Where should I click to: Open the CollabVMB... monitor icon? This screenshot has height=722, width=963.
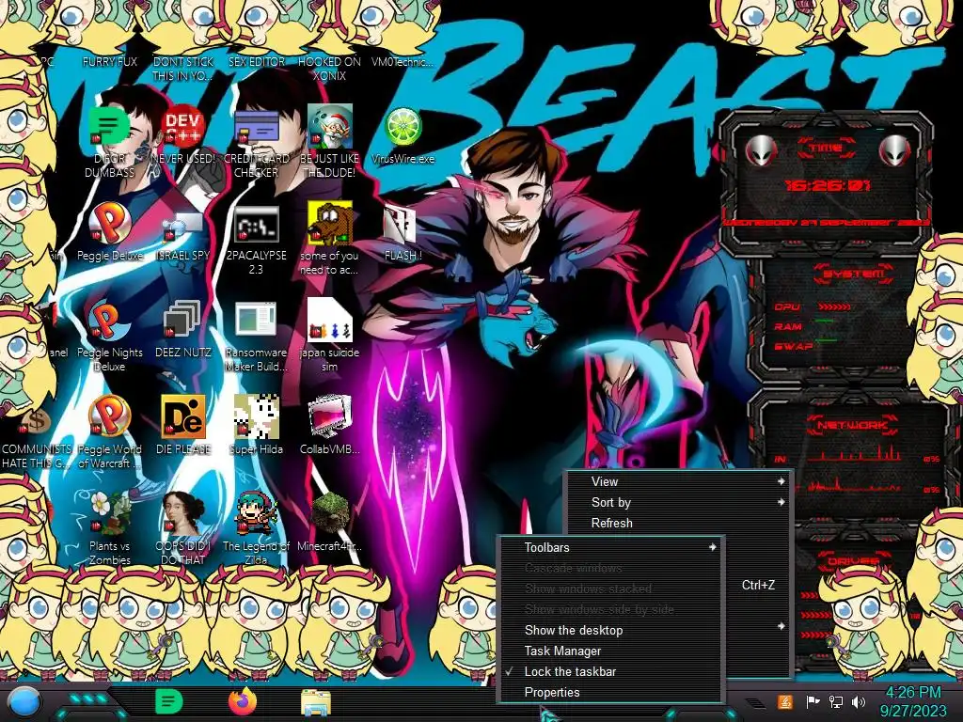point(330,416)
